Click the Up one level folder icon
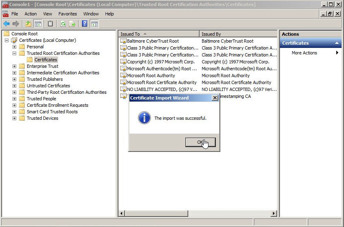 pyautogui.click(x=28, y=24)
